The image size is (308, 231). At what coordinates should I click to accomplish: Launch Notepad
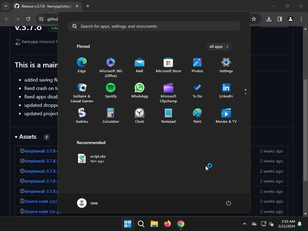coord(168,116)
